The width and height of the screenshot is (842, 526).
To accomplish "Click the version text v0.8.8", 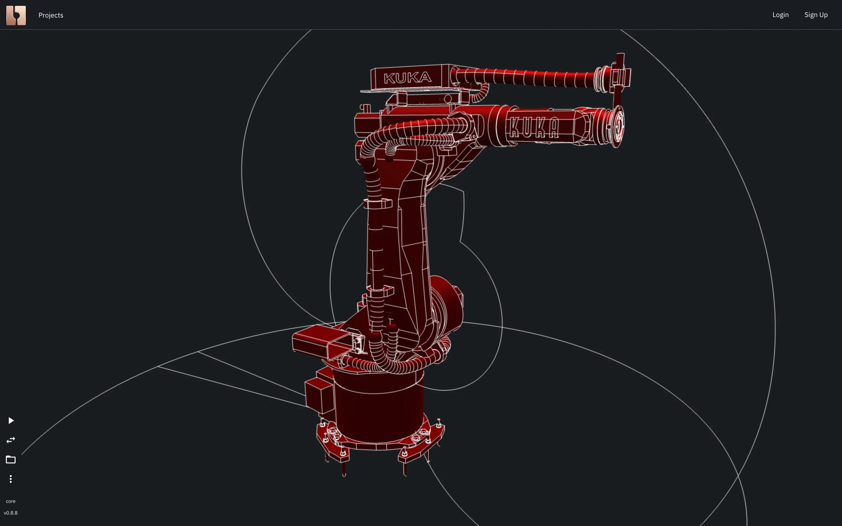I will coord(11,513).
